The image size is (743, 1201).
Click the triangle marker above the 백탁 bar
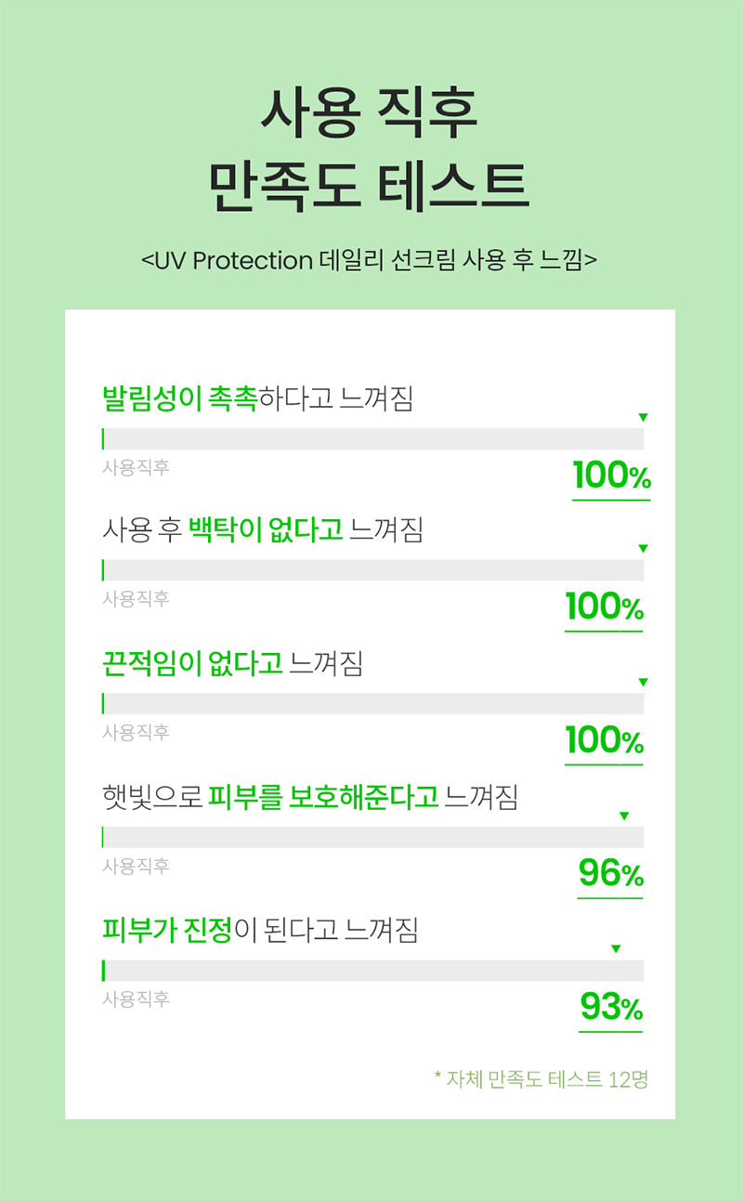pos(643,549)
